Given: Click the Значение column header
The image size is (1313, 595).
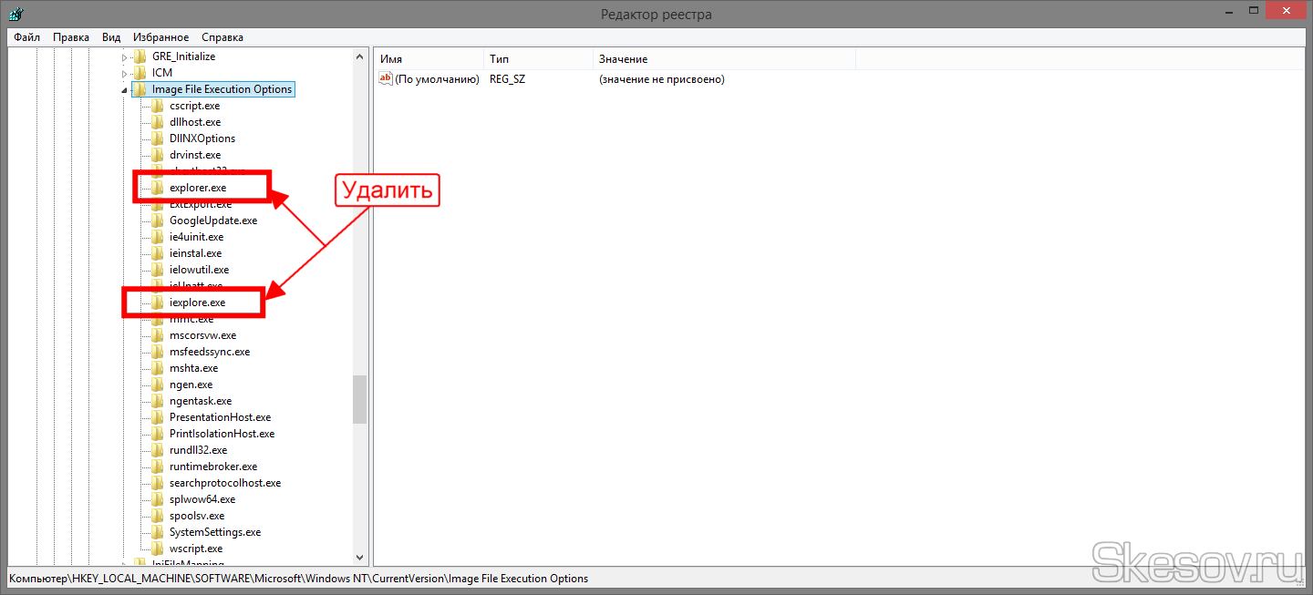Looking at the screenshot, I should point(623,59).
